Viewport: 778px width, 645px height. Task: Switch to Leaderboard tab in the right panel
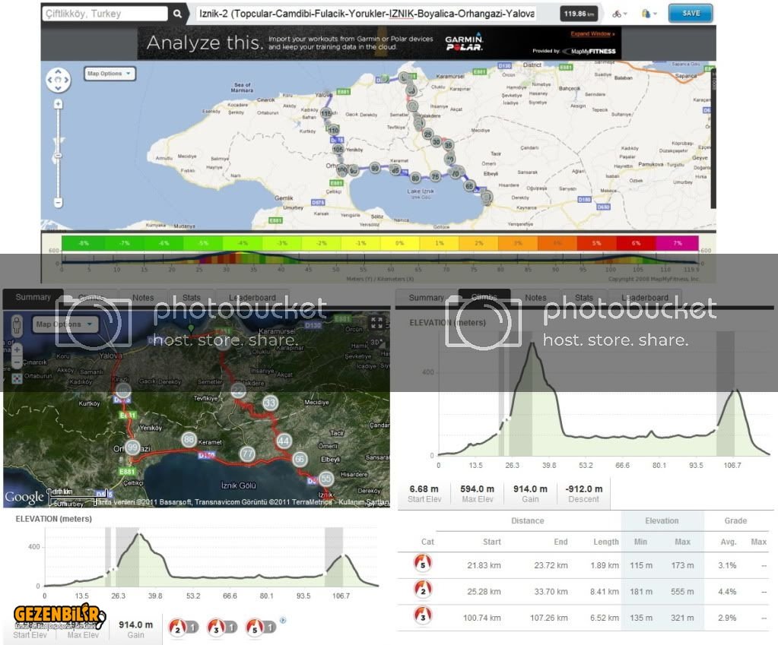pyautogui.click(x=645, y=298)
